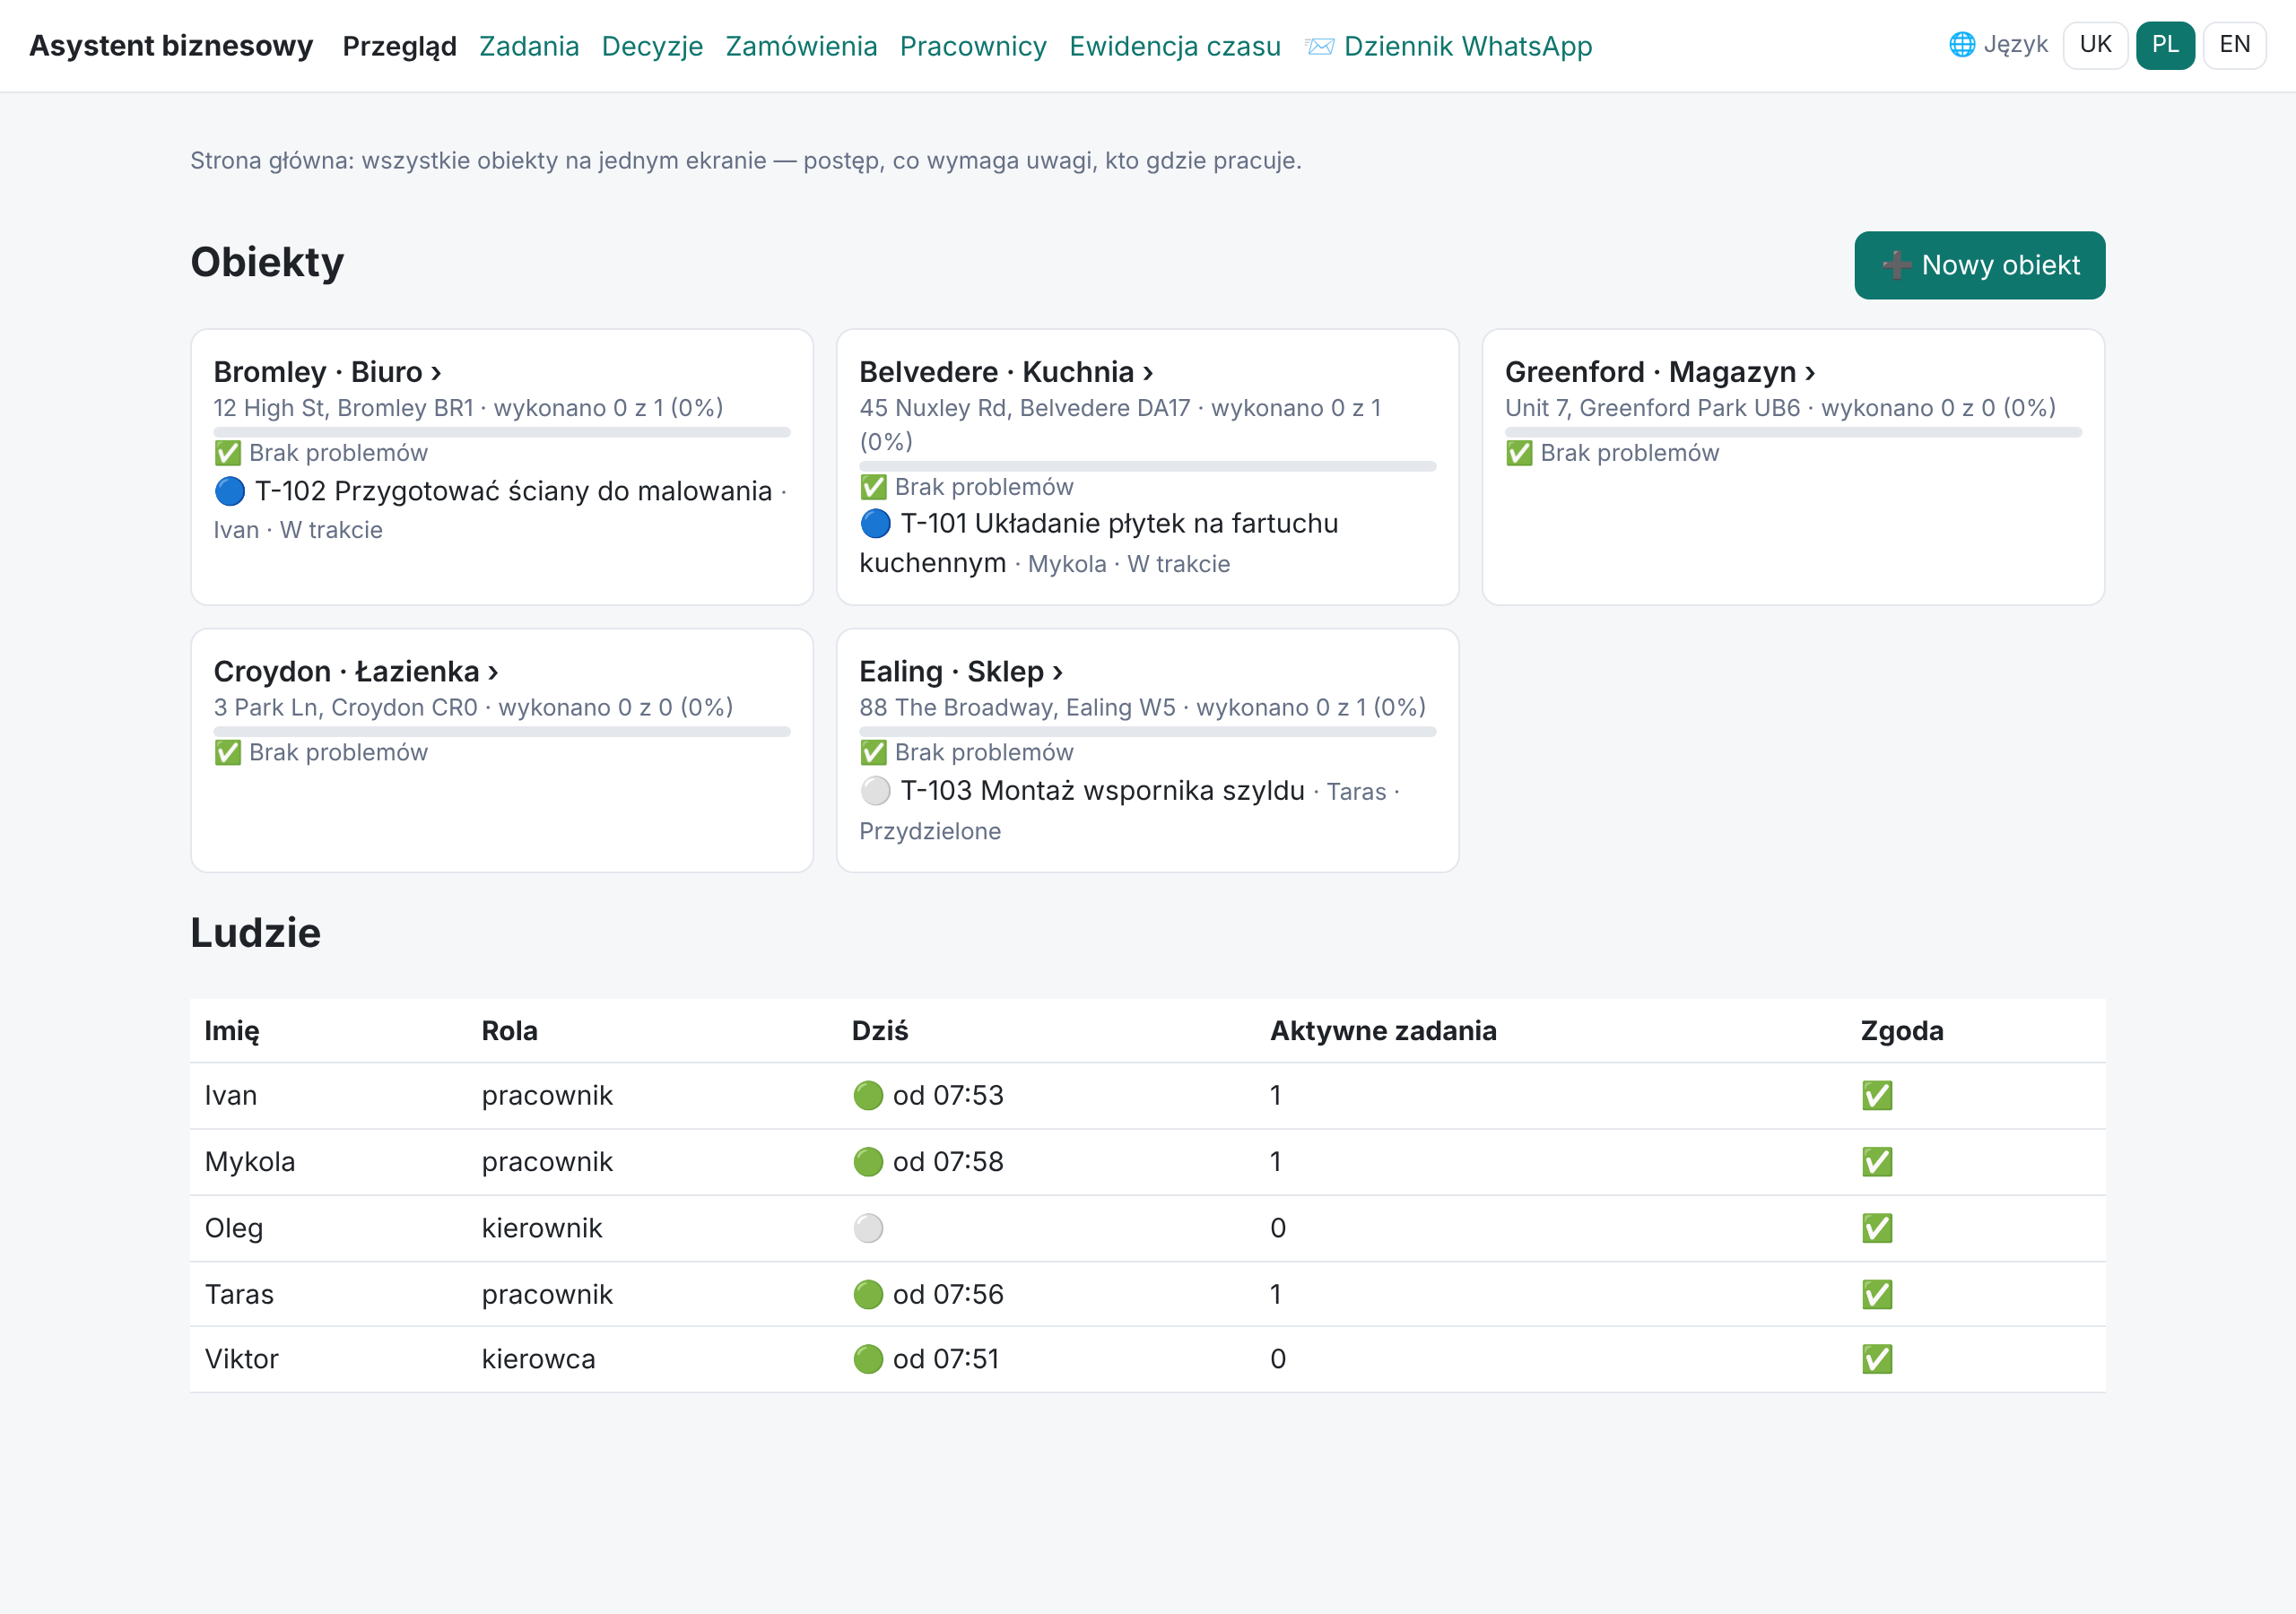Expand the Bromley · Biuro object chevron
Viewport: 2296px width, 1614px height.
[436, 373]
